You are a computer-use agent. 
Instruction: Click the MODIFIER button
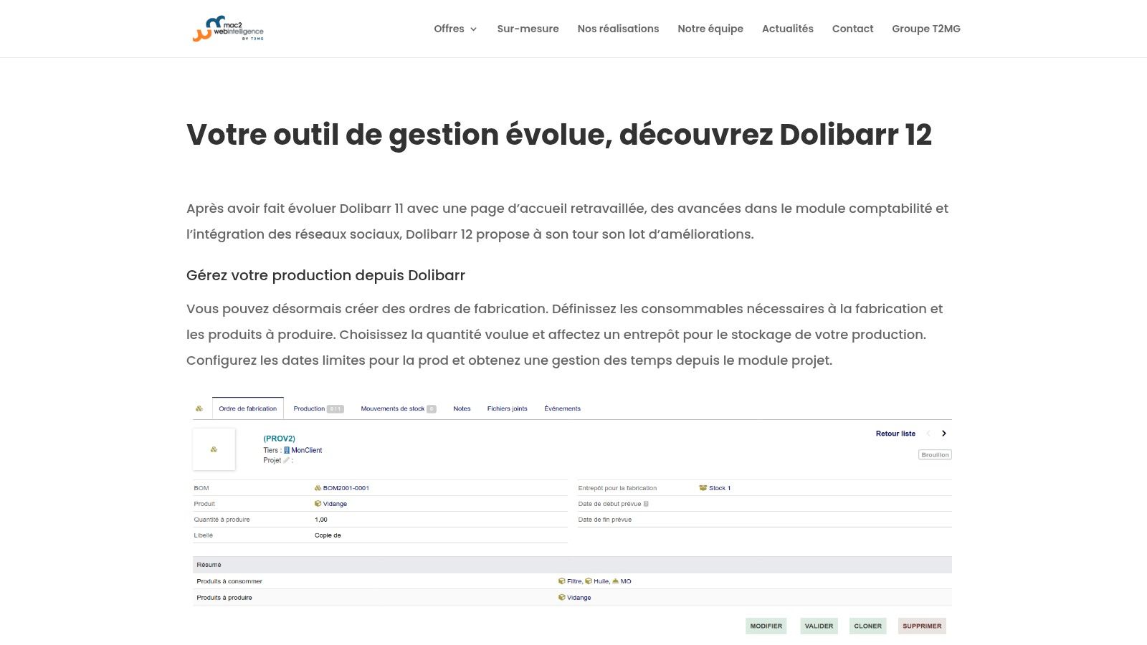766,626
